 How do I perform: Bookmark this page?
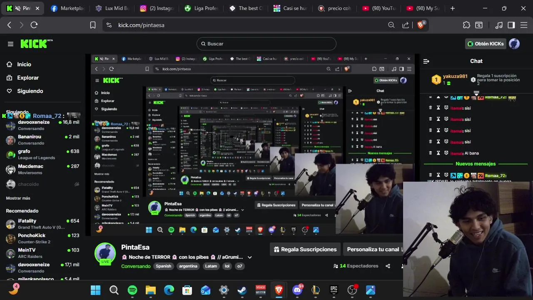click(x=93, y=25)
